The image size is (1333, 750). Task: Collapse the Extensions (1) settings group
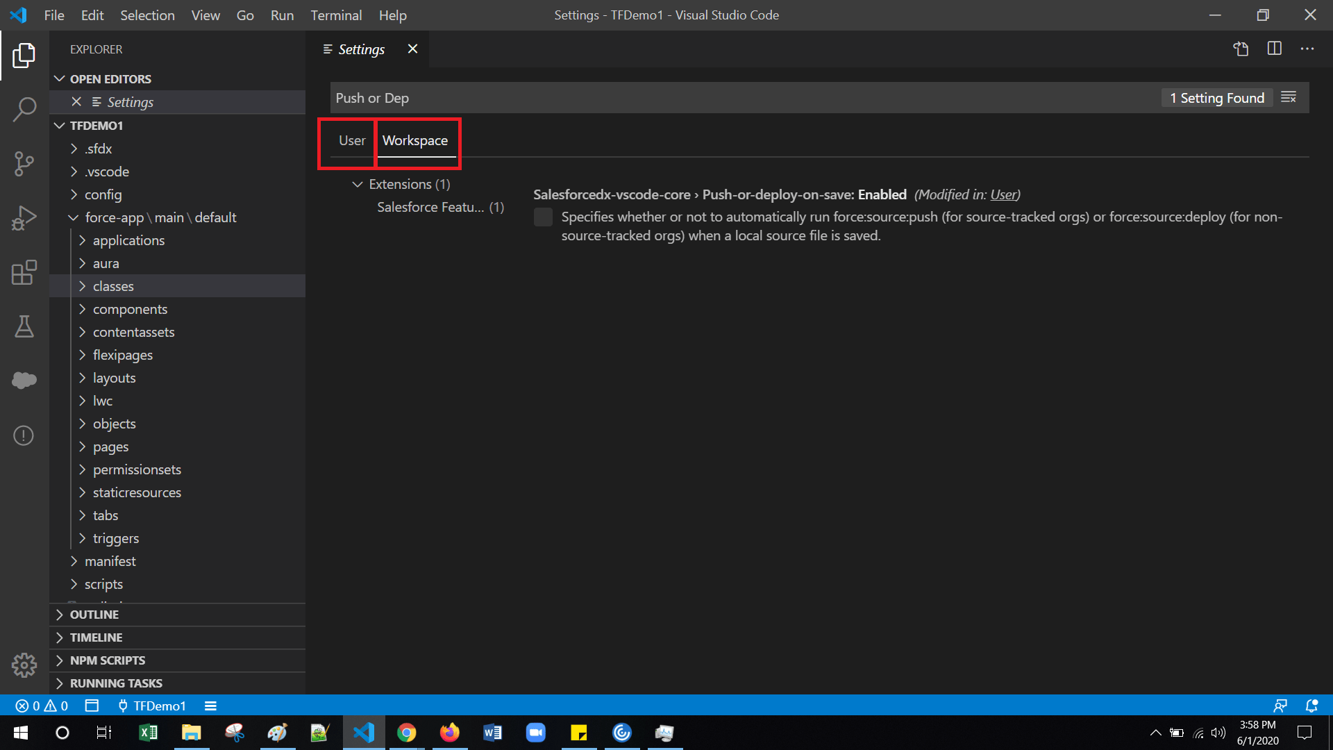click(358, 184)
